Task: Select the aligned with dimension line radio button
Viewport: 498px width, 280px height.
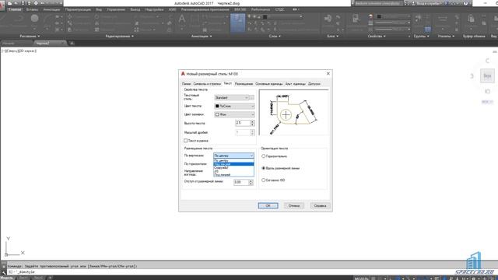Action: 263,168
